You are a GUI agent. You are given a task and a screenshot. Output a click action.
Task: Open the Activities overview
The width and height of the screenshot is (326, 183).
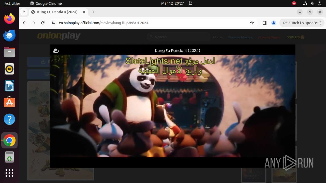[12, 4]
